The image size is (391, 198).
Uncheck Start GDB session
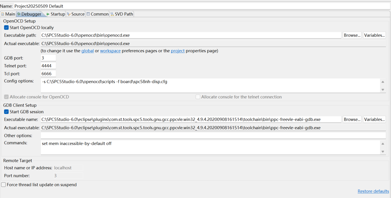click(x=6, y=112)
